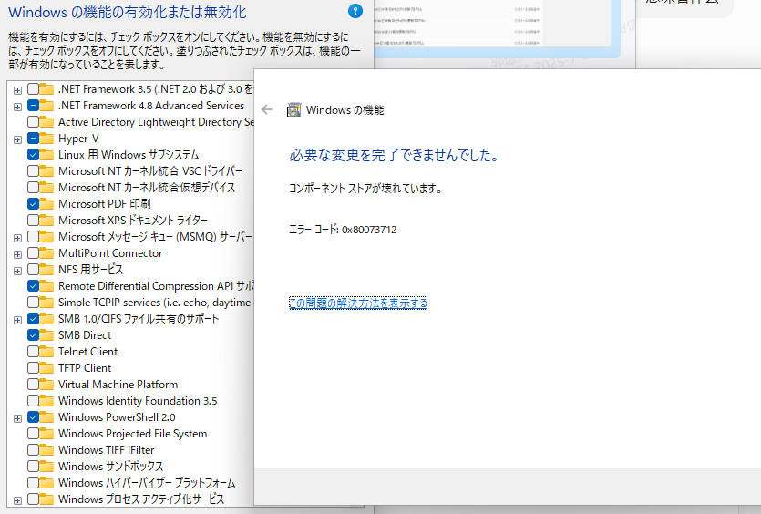
Task: Uncheck Linux 用 Windows サブシステム
Action: (33, 155)
